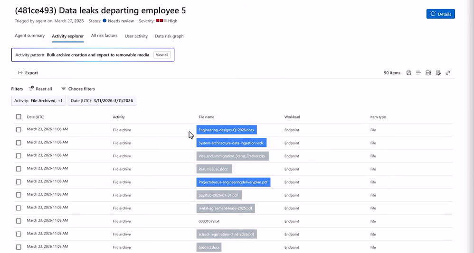Expand the table to full screen
The image size is (474, 253).
[x=448, y=72]
